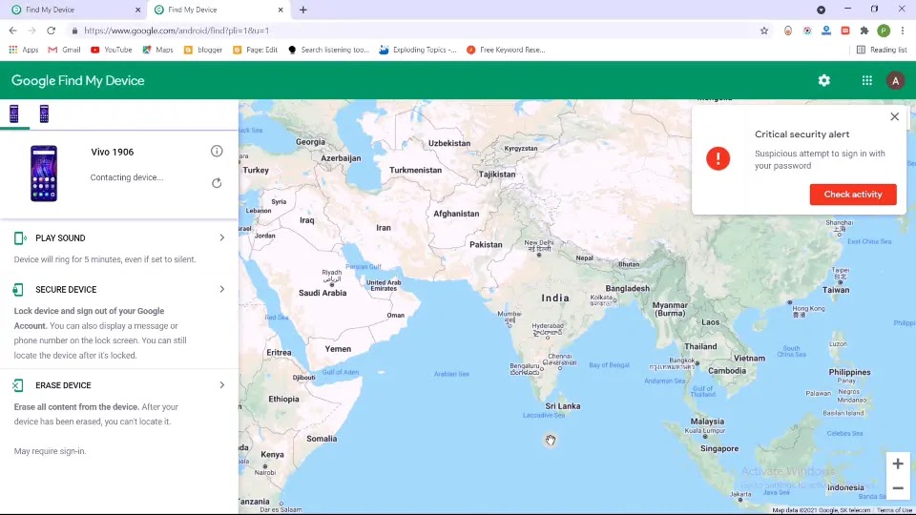Viewport: 916px width, 515px height.
Task: Click the red alert exclamation icon
Action: [x=718, y=158]
